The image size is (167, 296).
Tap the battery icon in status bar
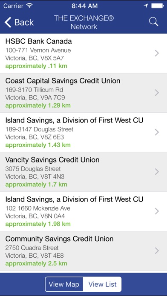coord(158,6)
